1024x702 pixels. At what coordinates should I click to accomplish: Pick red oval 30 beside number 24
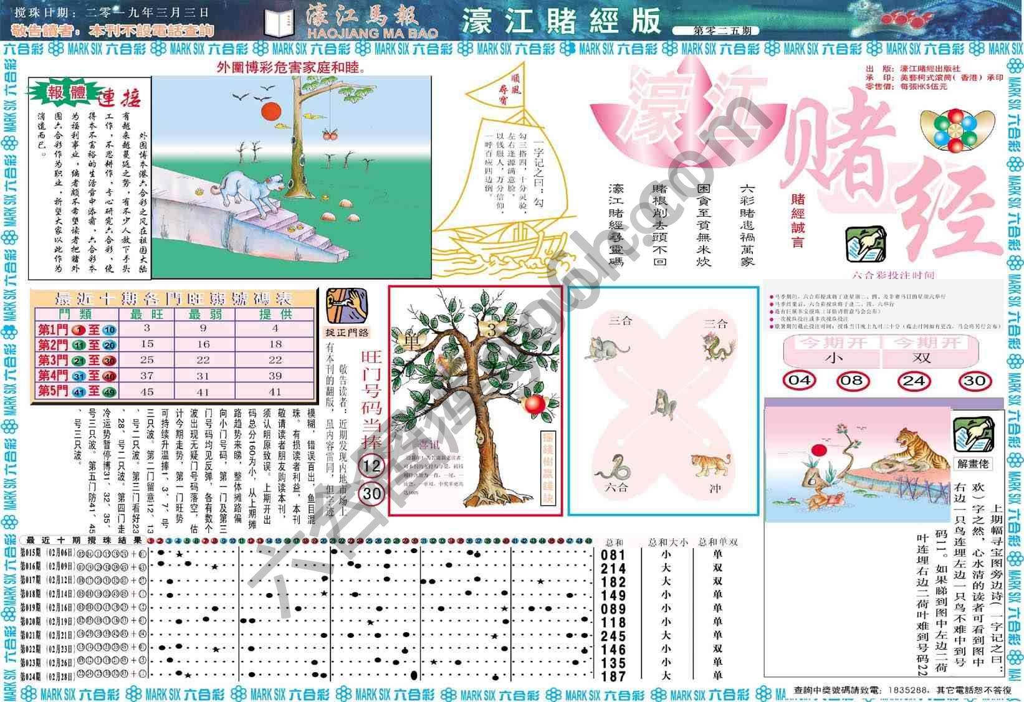coord(975,380)
